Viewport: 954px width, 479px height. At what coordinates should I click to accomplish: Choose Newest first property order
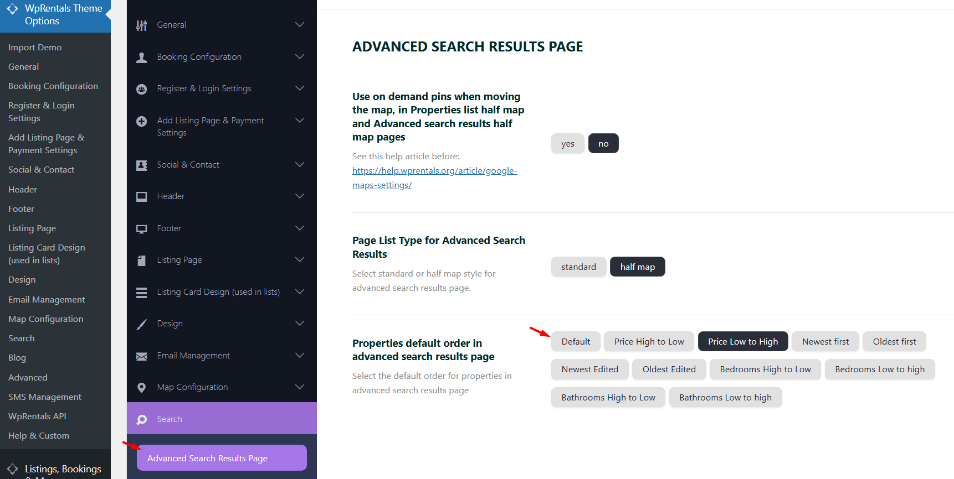[825, 342]
